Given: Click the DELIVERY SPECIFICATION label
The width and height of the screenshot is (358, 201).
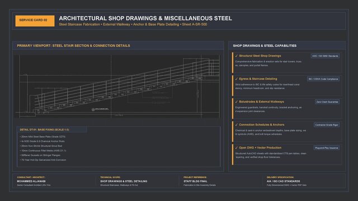Looking at the screenshot, I should [280, 178].
